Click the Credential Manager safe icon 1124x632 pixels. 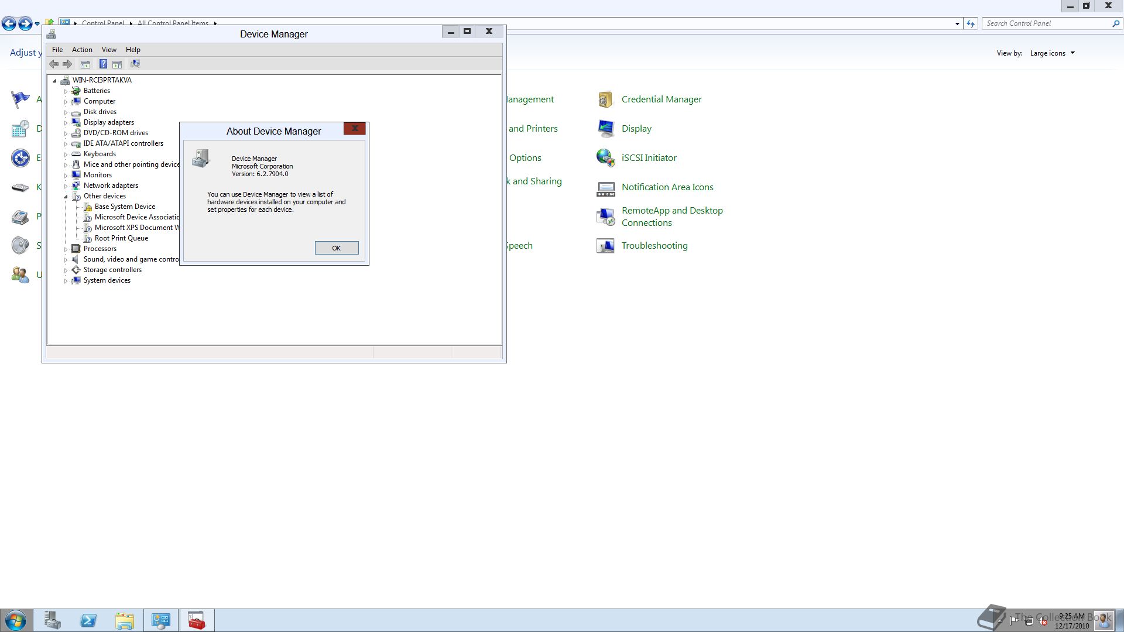coord(605,99)
